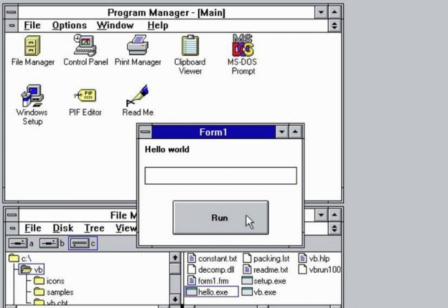Open File Manager's Disk menu
This screenshot has width=448, height=308.
coord(63,228)
